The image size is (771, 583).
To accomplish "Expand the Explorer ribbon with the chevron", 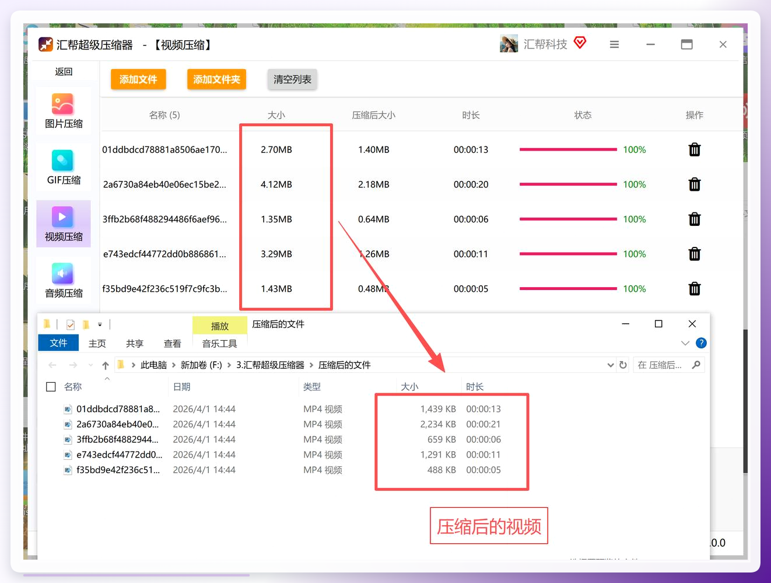I will tap(685, 343).
